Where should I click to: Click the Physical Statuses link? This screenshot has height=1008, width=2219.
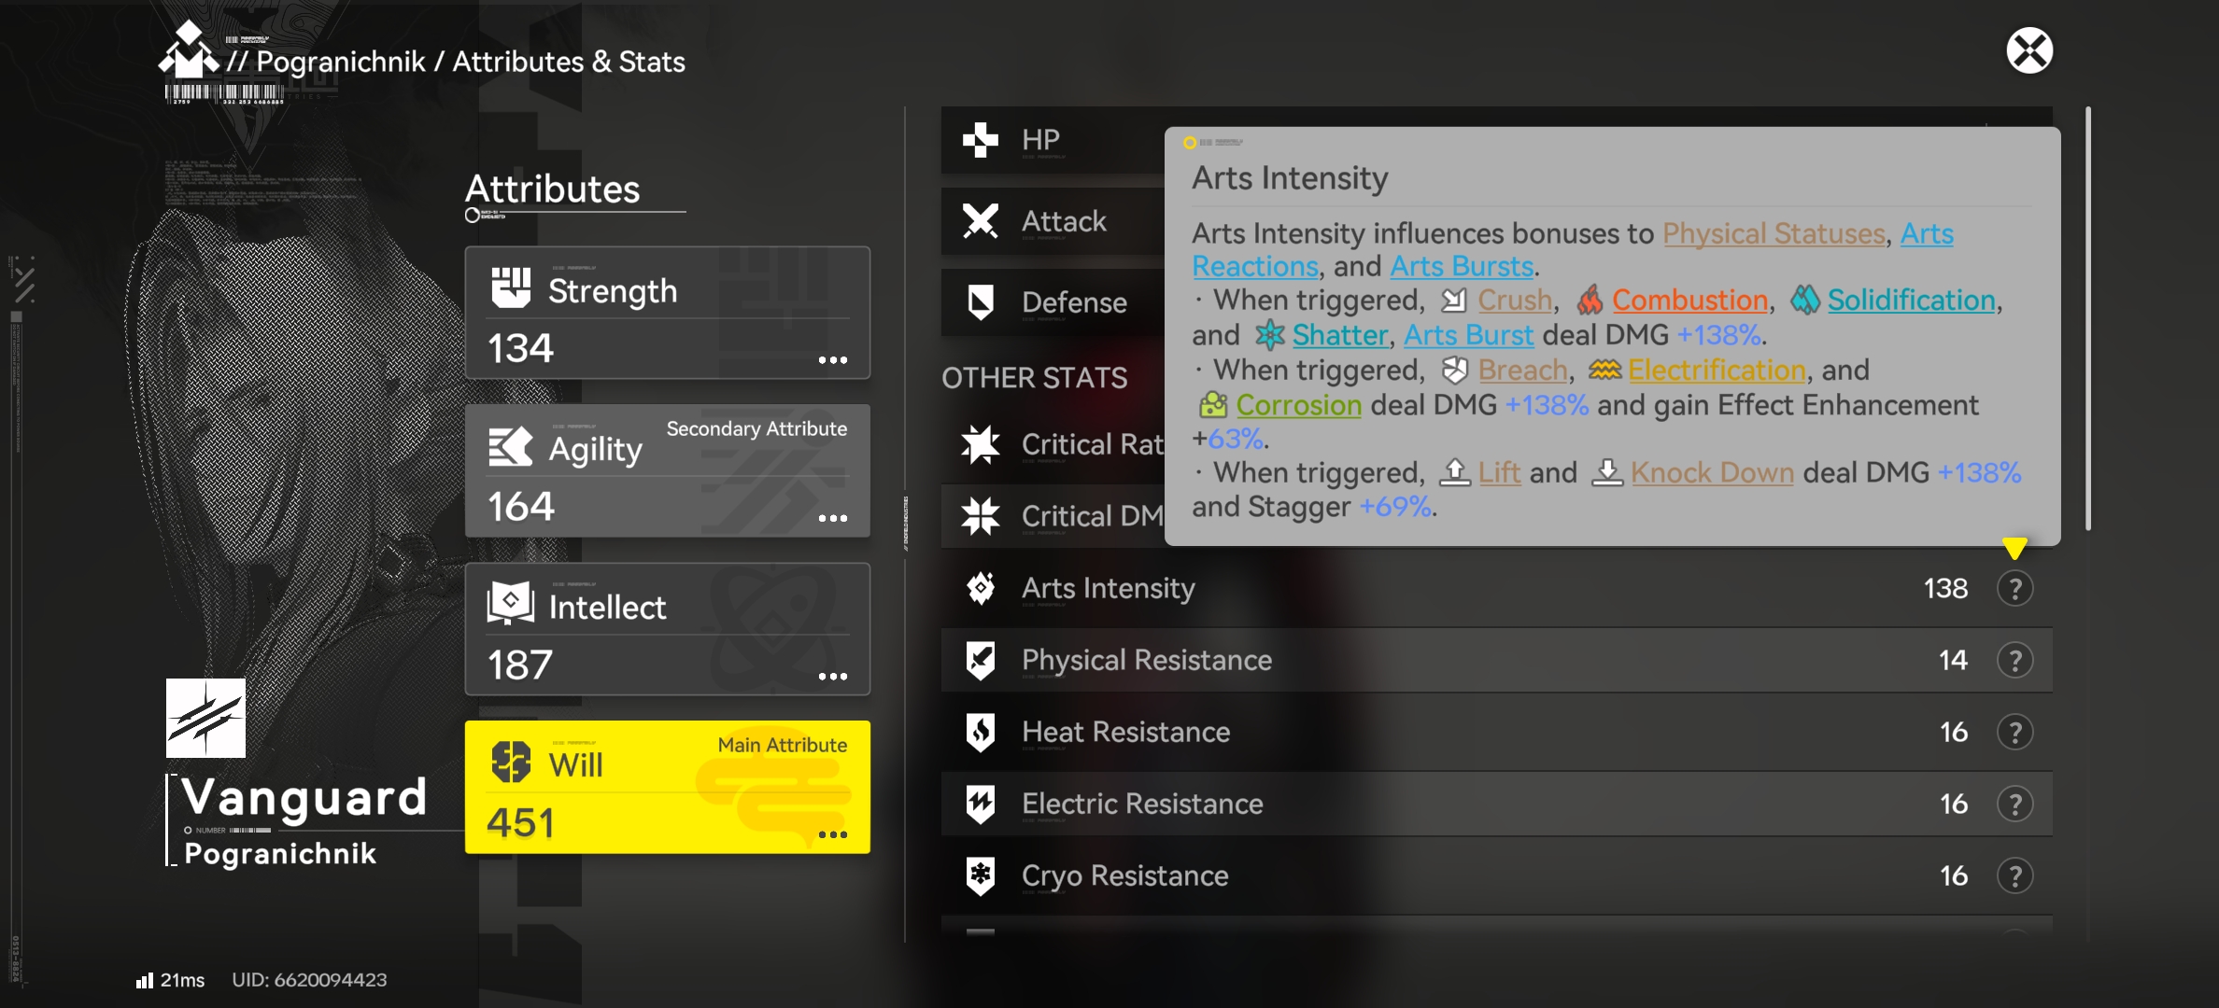[x=1774, y=233]
